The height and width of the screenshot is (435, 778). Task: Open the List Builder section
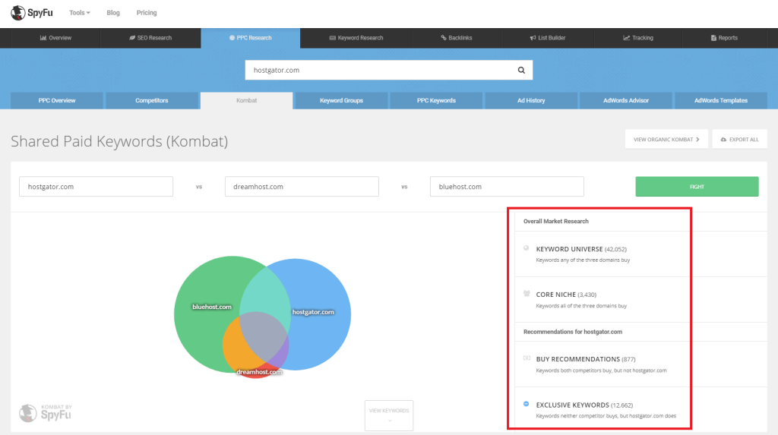(548, 38)
